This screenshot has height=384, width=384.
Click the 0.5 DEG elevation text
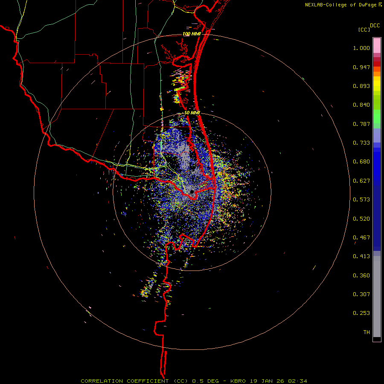(205, 381)
